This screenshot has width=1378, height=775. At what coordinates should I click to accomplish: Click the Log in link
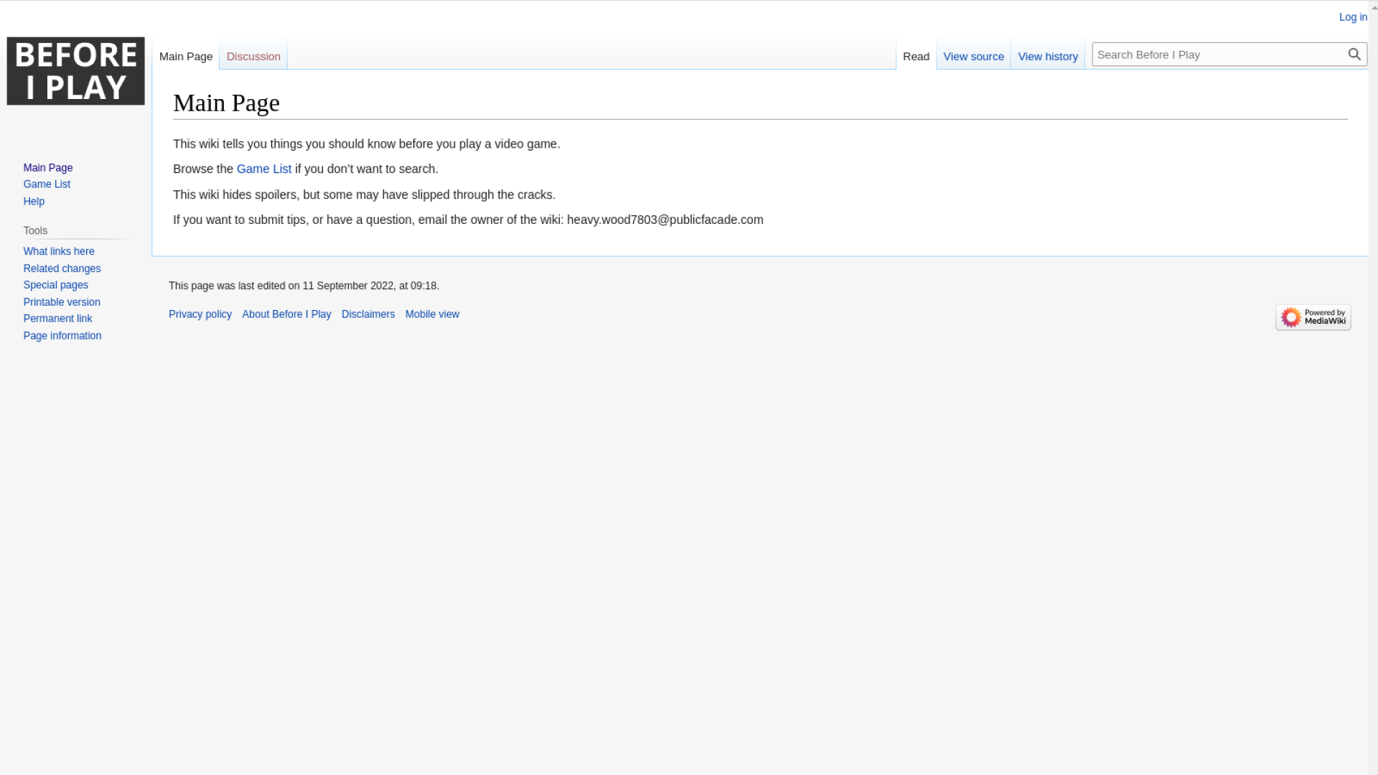pyautogui.click(x=1352, y=17)
